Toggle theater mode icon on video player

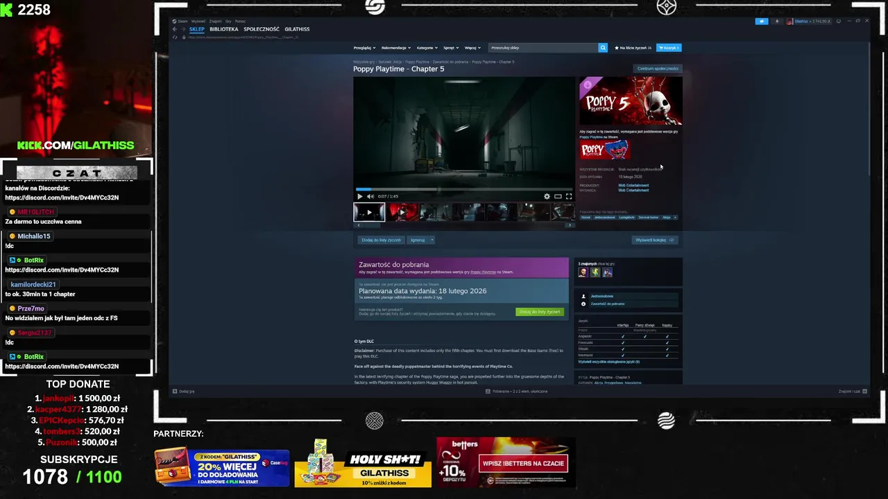point(558,196)
